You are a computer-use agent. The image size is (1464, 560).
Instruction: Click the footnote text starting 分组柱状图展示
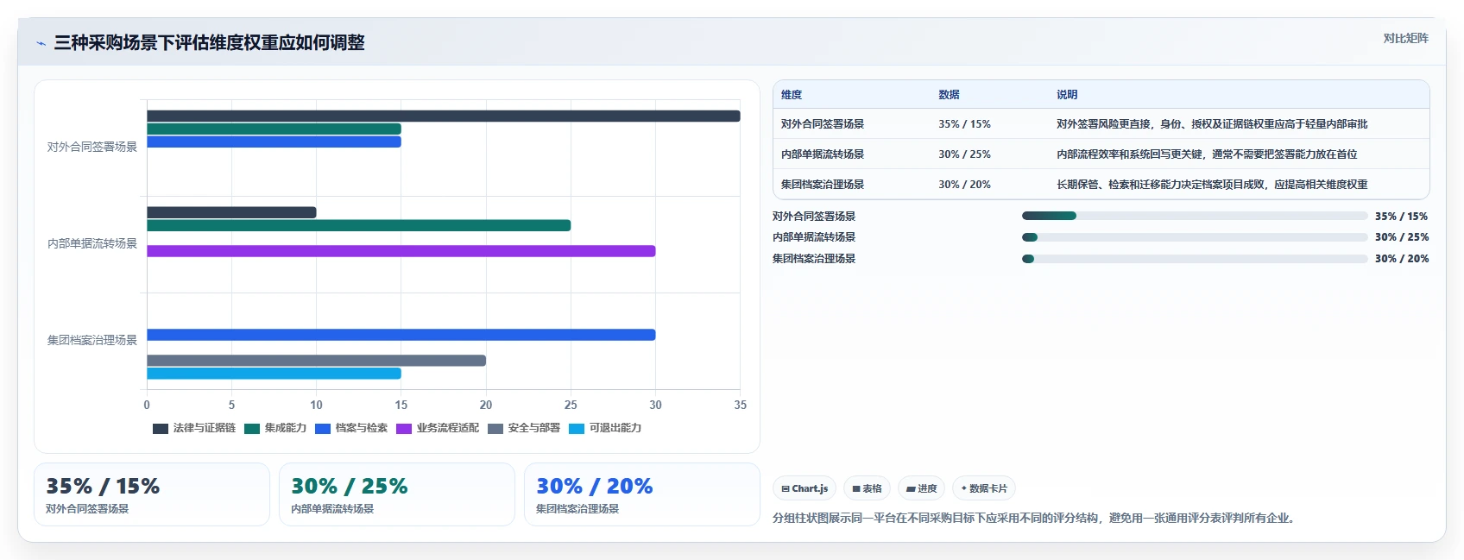pyautogui.click(x=1035, y=519)
